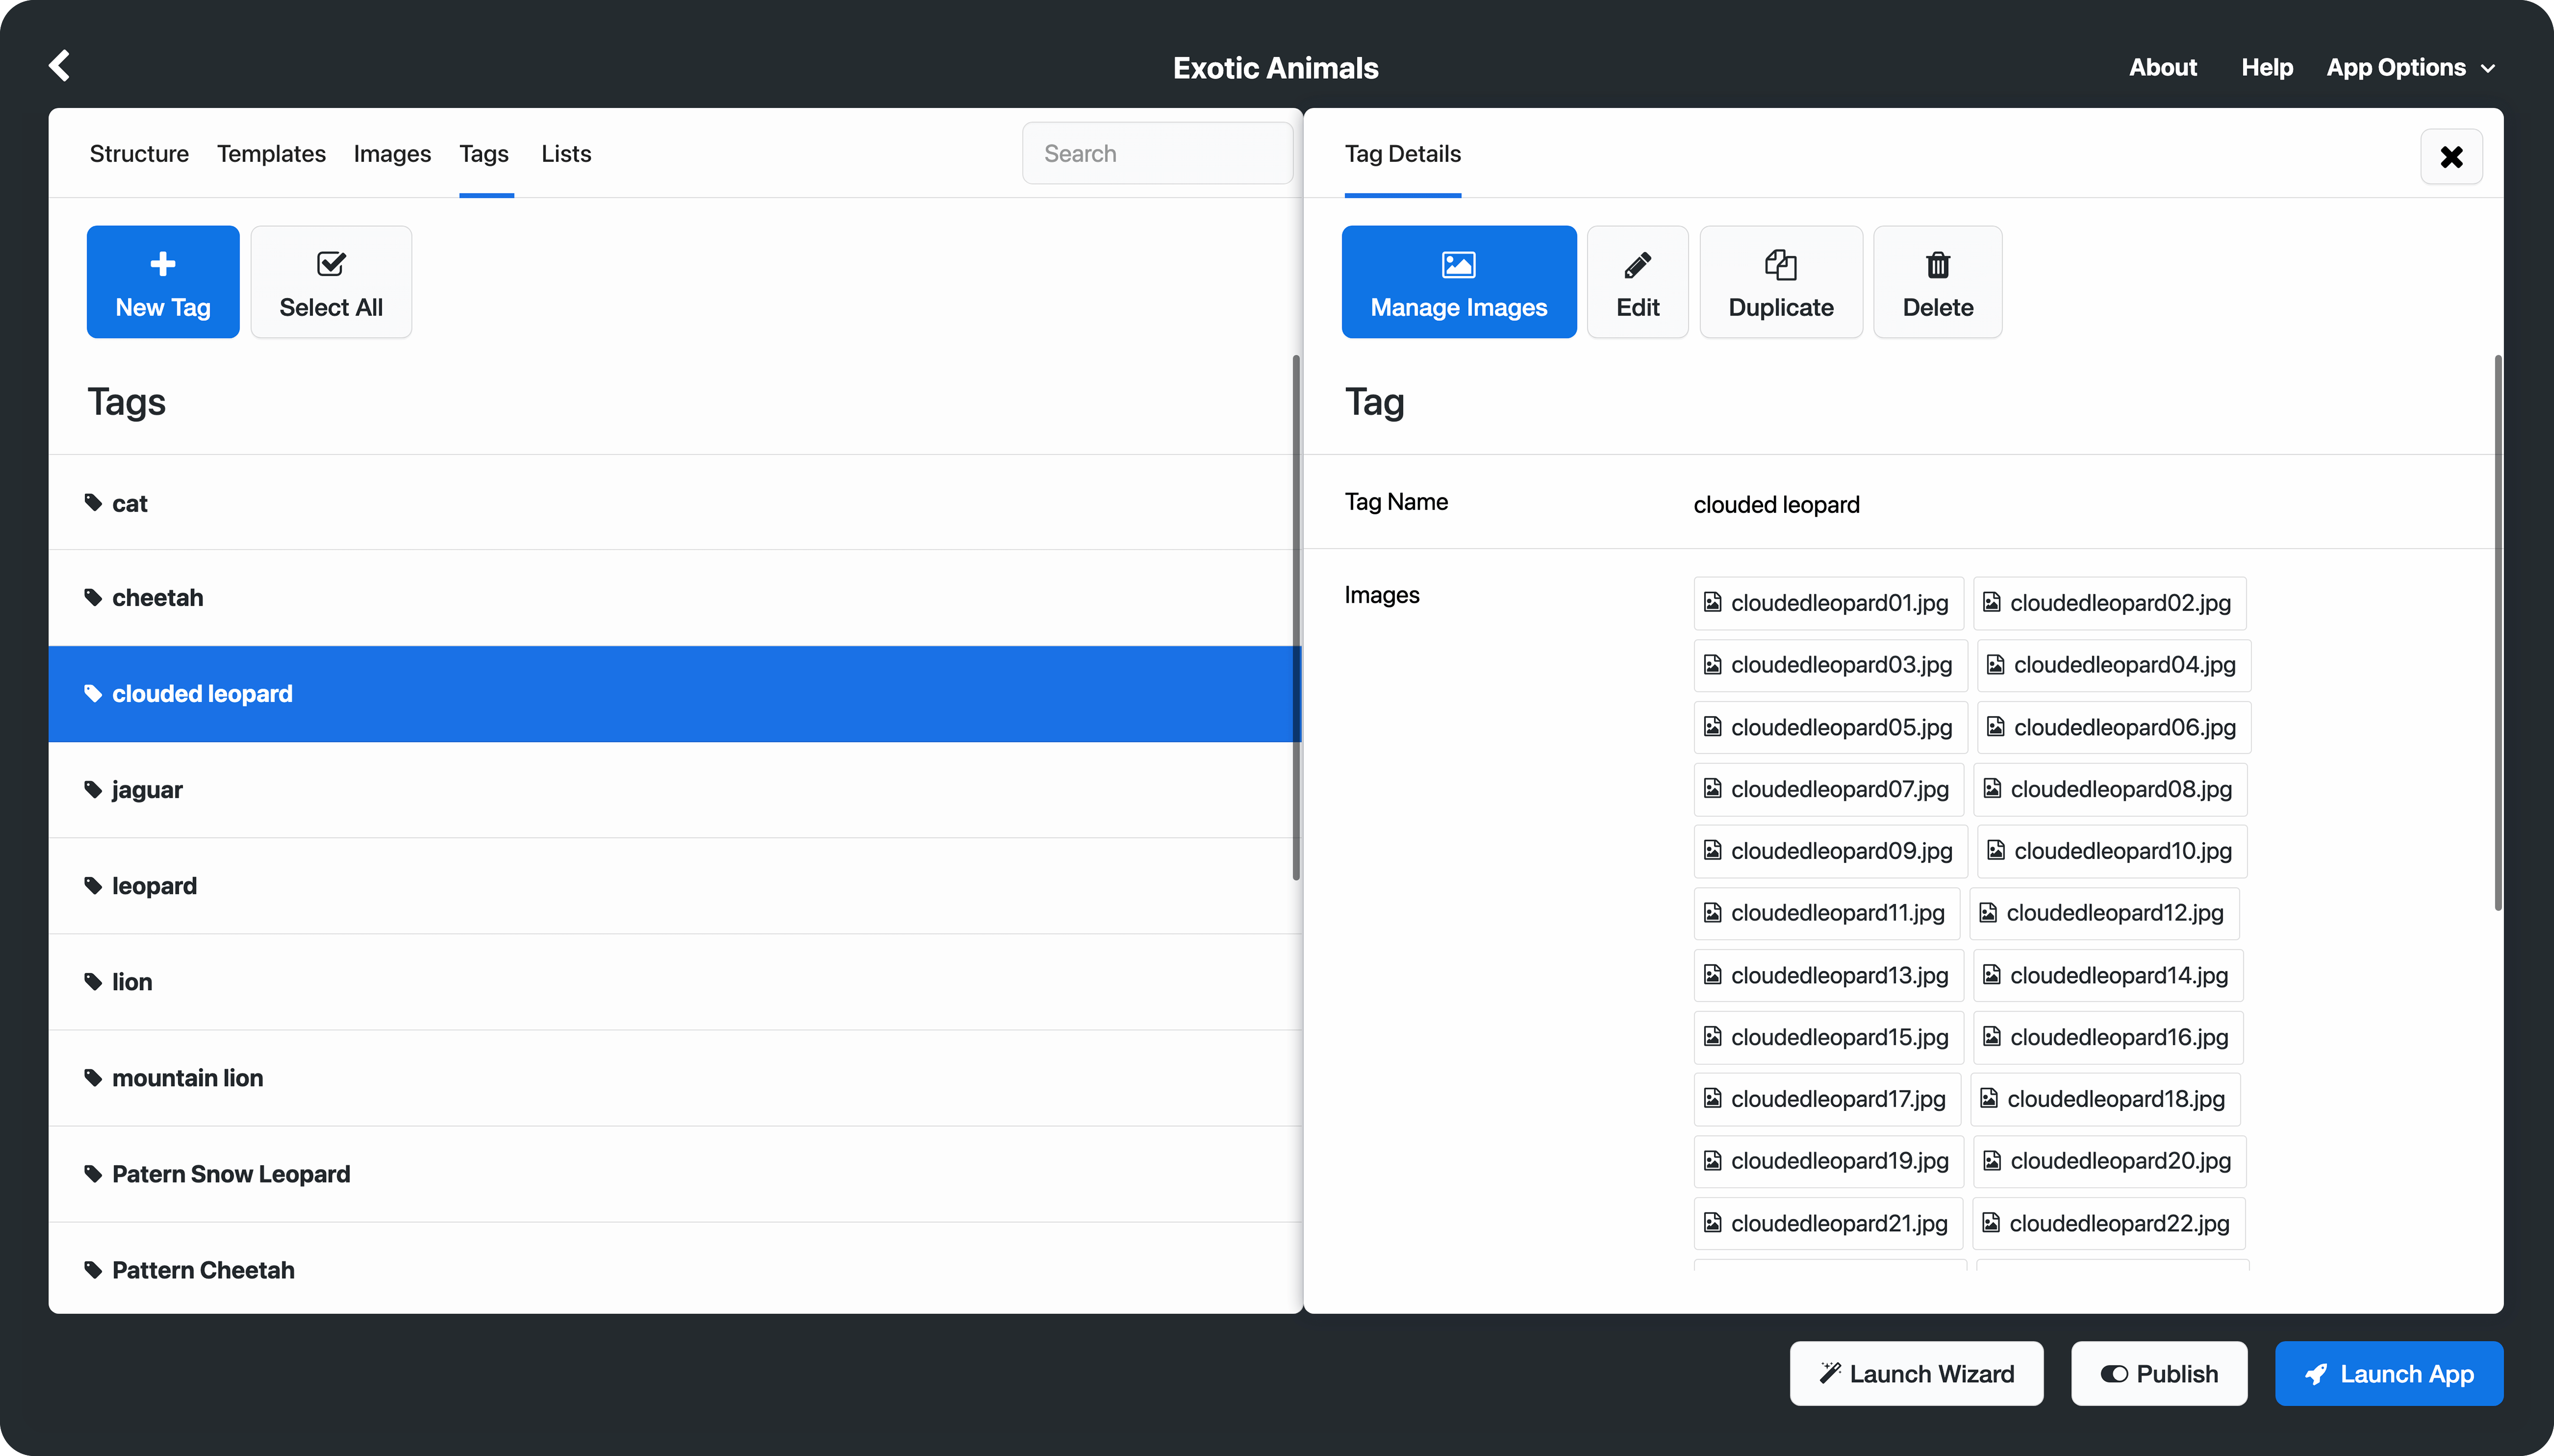Screen dimensions: 2554x1456
Task: Close the Tag Details panel
Action: tap(2450, 157)
